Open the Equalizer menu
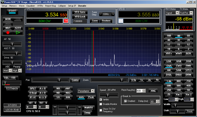Viewport: 197px width, 117px height. (31, 6)
